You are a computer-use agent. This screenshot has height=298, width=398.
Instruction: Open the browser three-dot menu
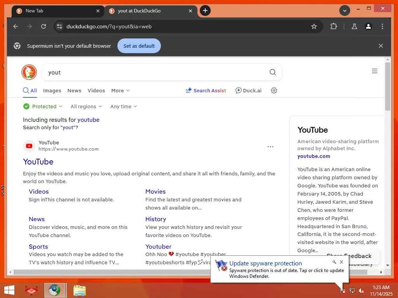click(382, 26)
